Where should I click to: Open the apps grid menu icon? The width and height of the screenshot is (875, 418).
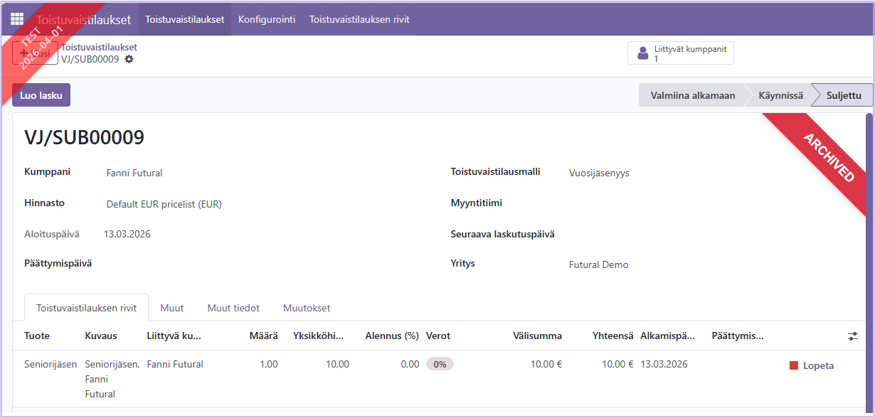pyautogui.click(x=17, y=19)
